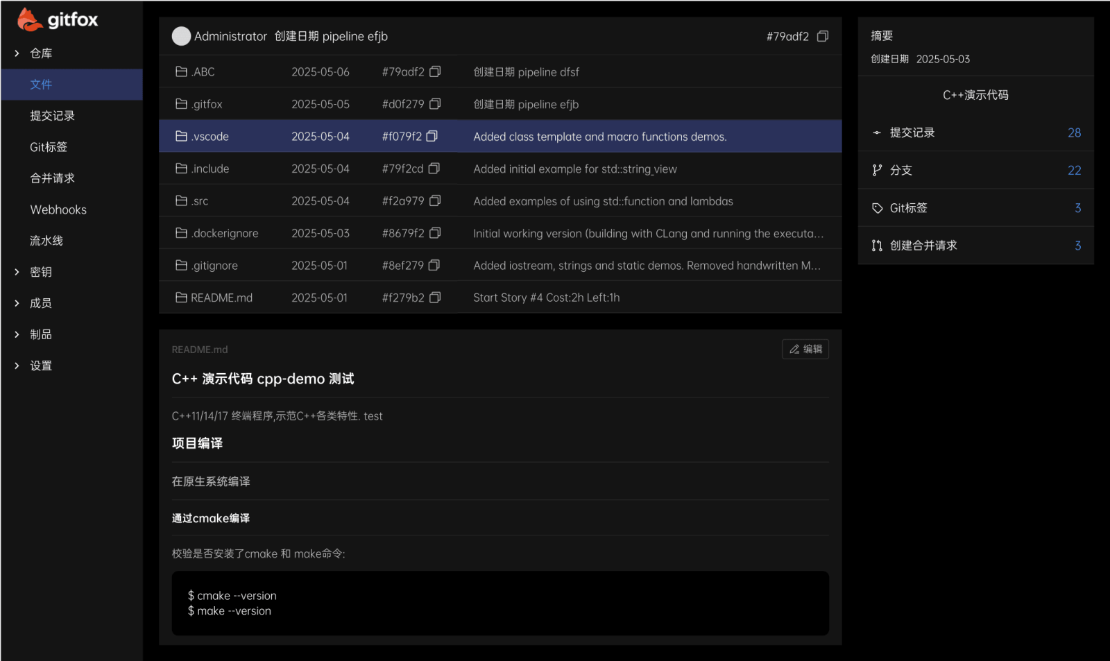The height and width of the screenshot is (661, 1110).
Task: Expand the 设置 sidebar section
Action: point(17,366)
